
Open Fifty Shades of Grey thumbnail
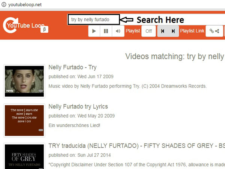[24, 156]
